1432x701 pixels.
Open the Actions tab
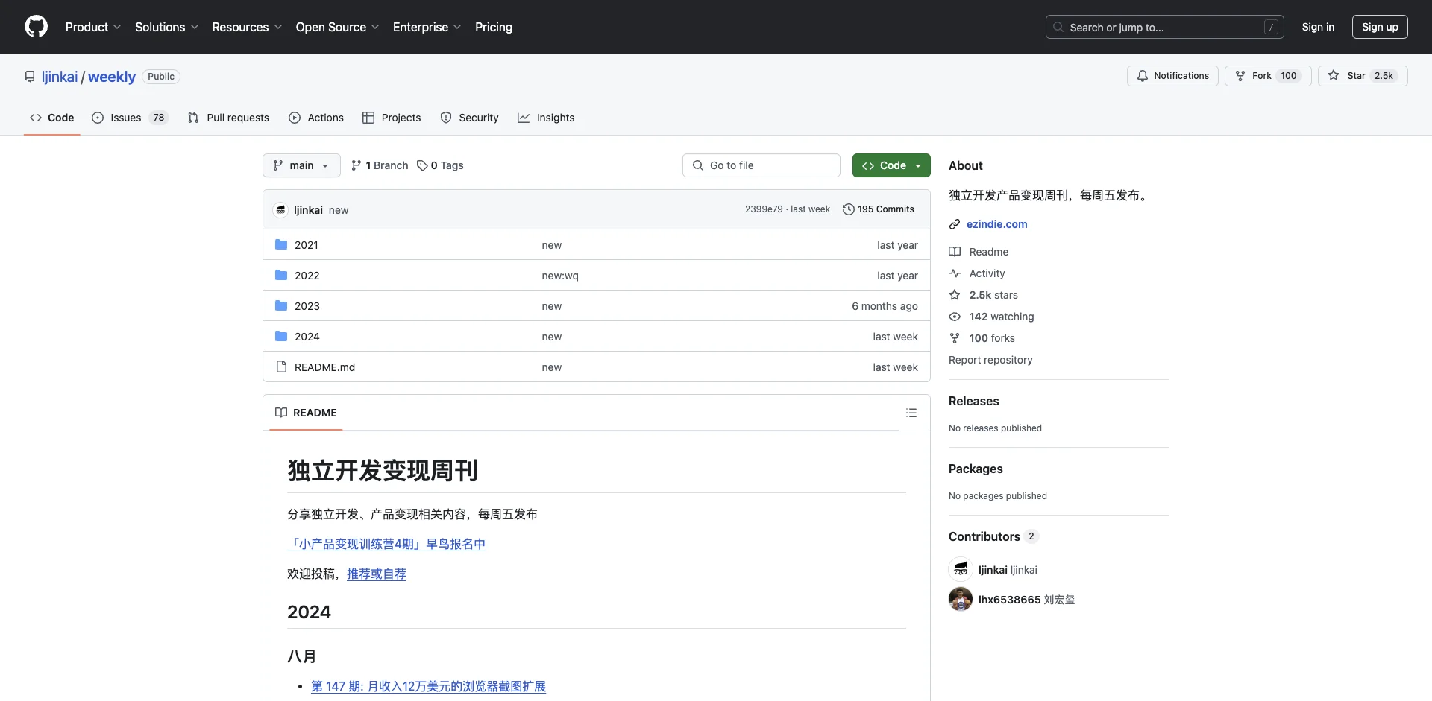tap(316, 118)
